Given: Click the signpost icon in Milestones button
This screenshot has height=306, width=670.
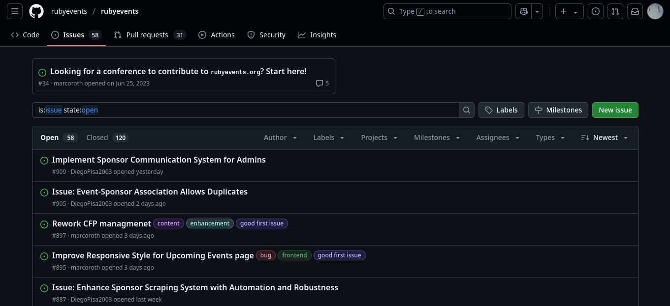Looking at the screenshot, I should coord(539,110).
